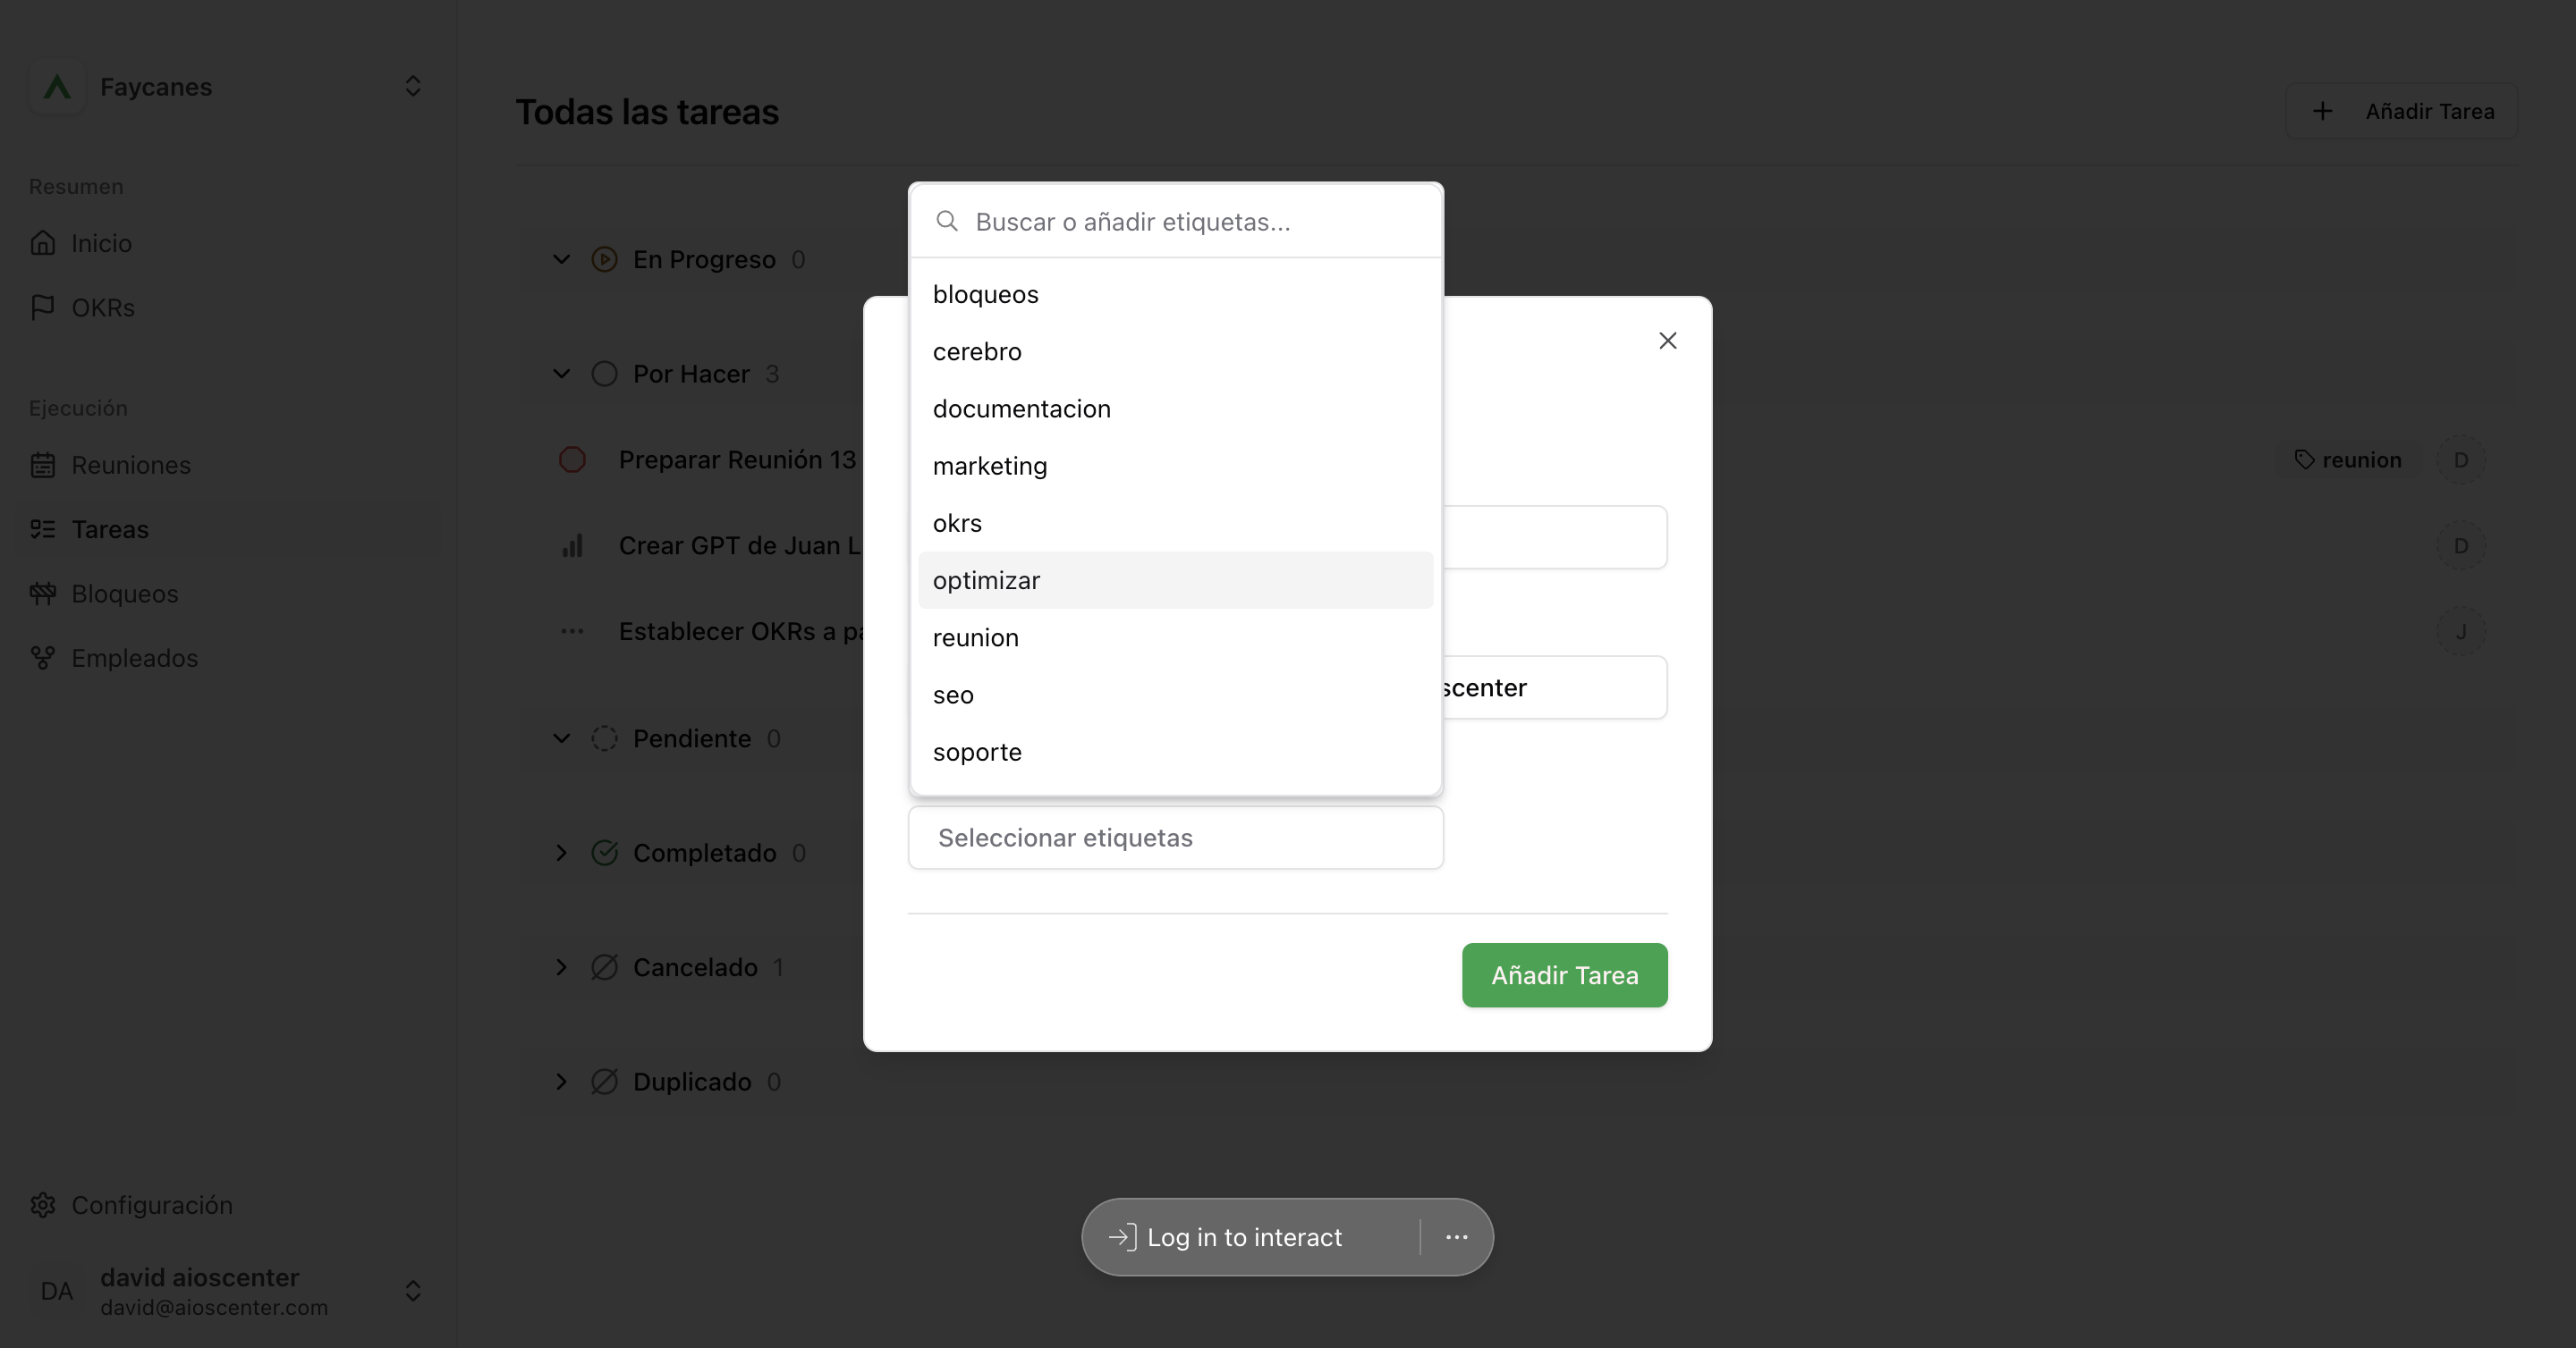Click the OKRs flag icon
This screenshot has width=2576, height=1348.
pos(43,308)
